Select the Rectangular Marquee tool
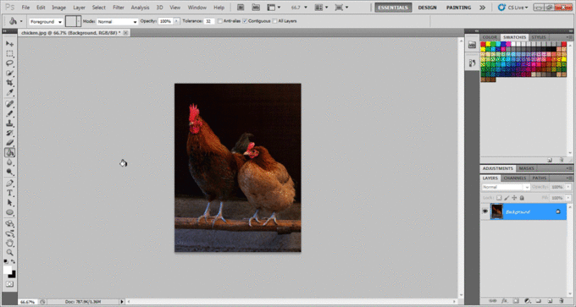576x307 pixels. 9,53
